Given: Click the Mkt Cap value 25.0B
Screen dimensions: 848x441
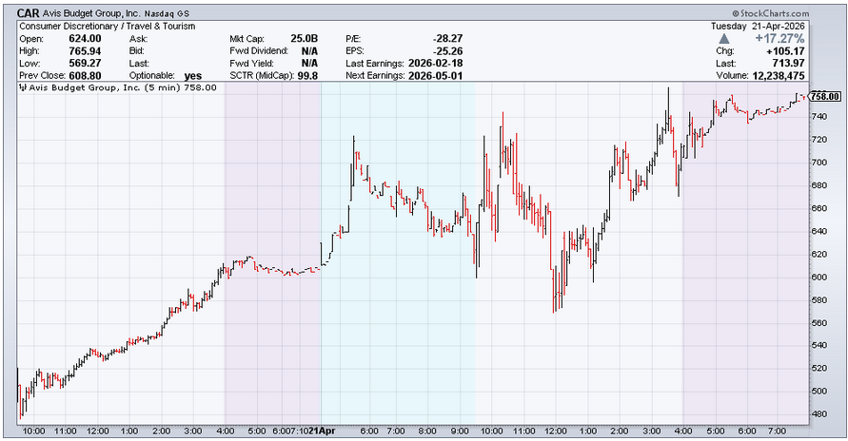Looking at the screenshot, I should (304, 39).
